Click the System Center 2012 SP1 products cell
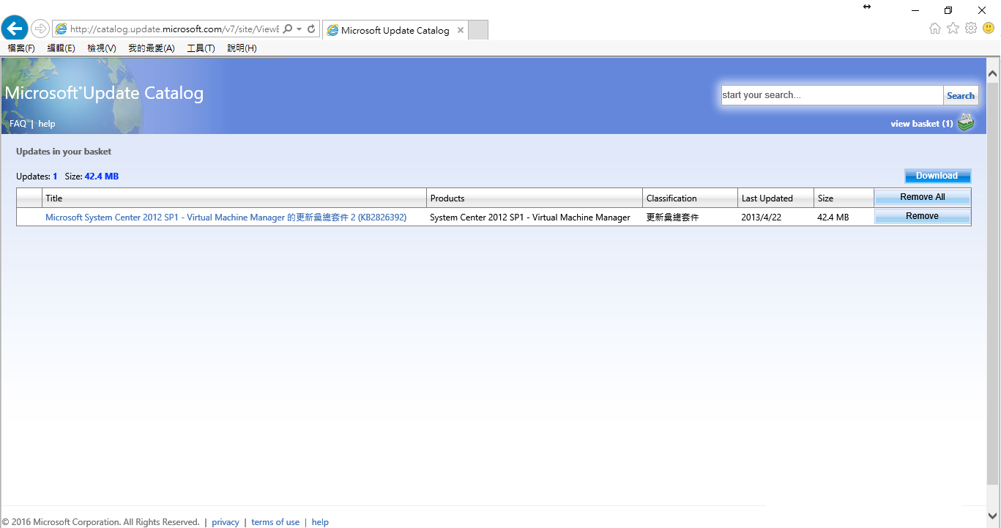Screen dimensions: 1001x528 pyautogui.click(x=530, y=217)
